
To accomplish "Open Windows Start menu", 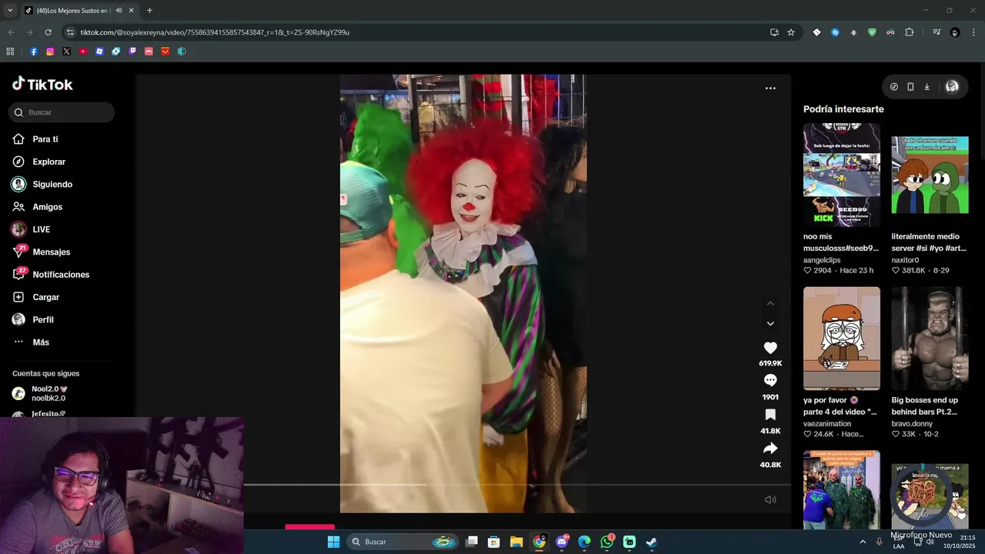I will click(x=333, y=542).
